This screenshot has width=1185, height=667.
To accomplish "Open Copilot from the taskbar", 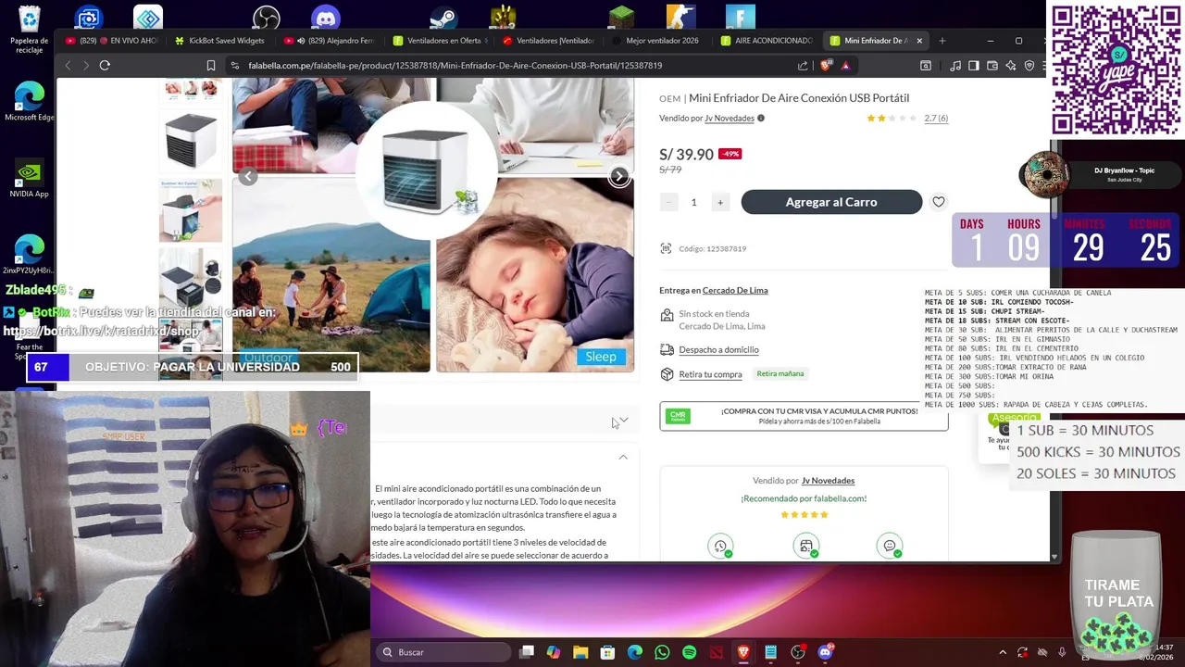I will click(x=554, y=652).
